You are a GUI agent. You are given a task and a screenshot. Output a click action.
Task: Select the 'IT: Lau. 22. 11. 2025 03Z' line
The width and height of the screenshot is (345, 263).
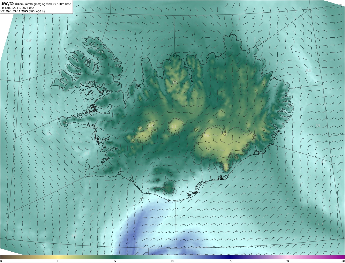tap(17, 8)
